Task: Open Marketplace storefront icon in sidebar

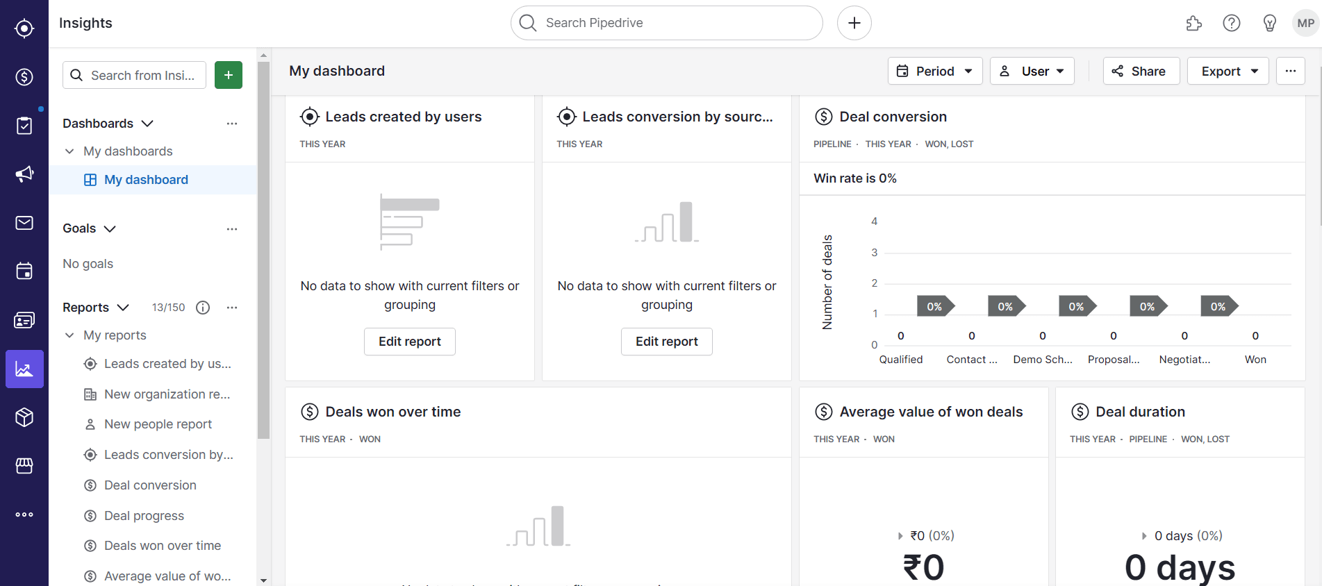Action: click(x=24, y=466)
